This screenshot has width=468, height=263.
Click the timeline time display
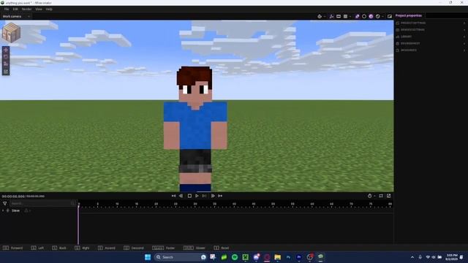[x=23, y=197]
